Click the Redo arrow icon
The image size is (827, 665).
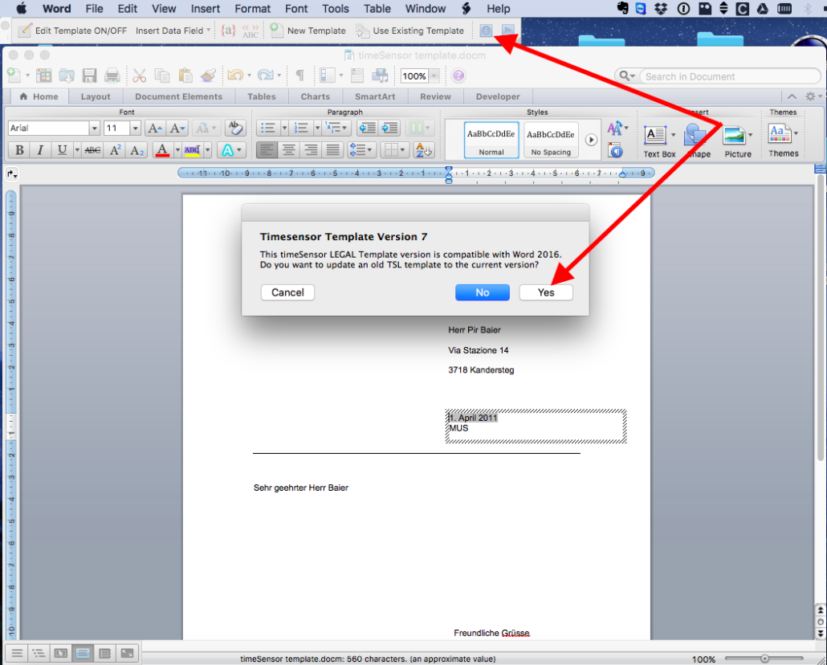point(265,76)
